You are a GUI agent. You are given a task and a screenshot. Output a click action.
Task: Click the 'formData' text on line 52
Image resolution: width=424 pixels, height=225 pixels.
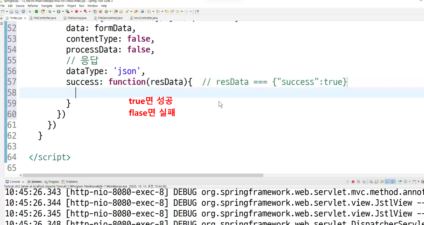[x=113, y=28]
